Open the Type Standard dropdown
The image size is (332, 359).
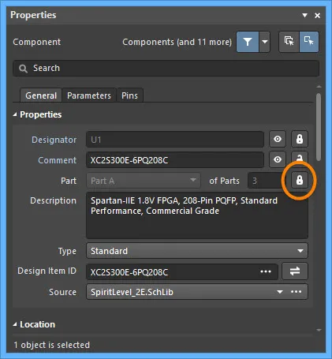(x=197, y=251)
